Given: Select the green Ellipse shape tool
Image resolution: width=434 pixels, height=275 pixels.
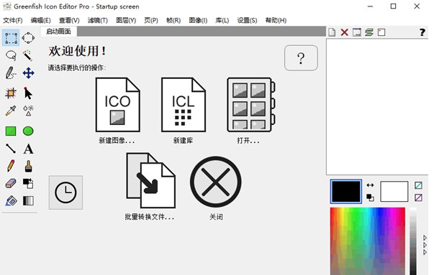Looking at the screenshot, I should point(28,131).
